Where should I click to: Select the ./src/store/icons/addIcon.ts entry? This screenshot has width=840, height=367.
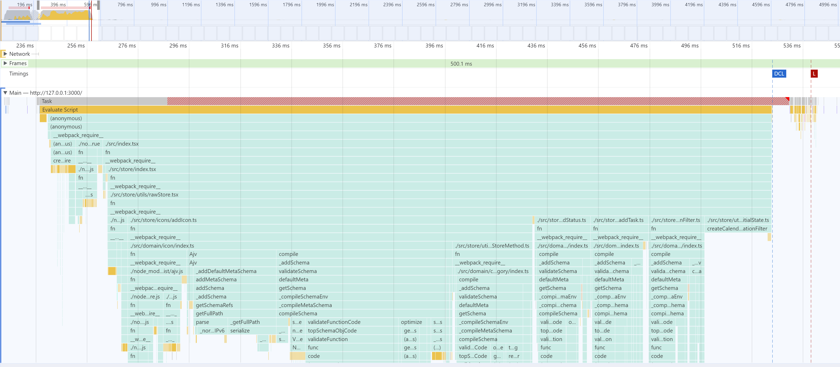pyautogui.click(x=163, y=220)
